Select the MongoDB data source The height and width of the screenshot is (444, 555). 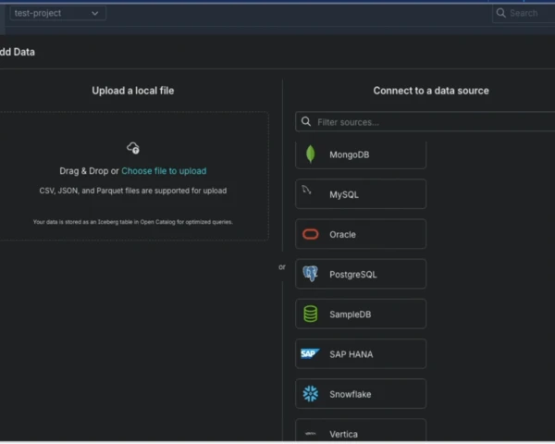tap(361, 154)
